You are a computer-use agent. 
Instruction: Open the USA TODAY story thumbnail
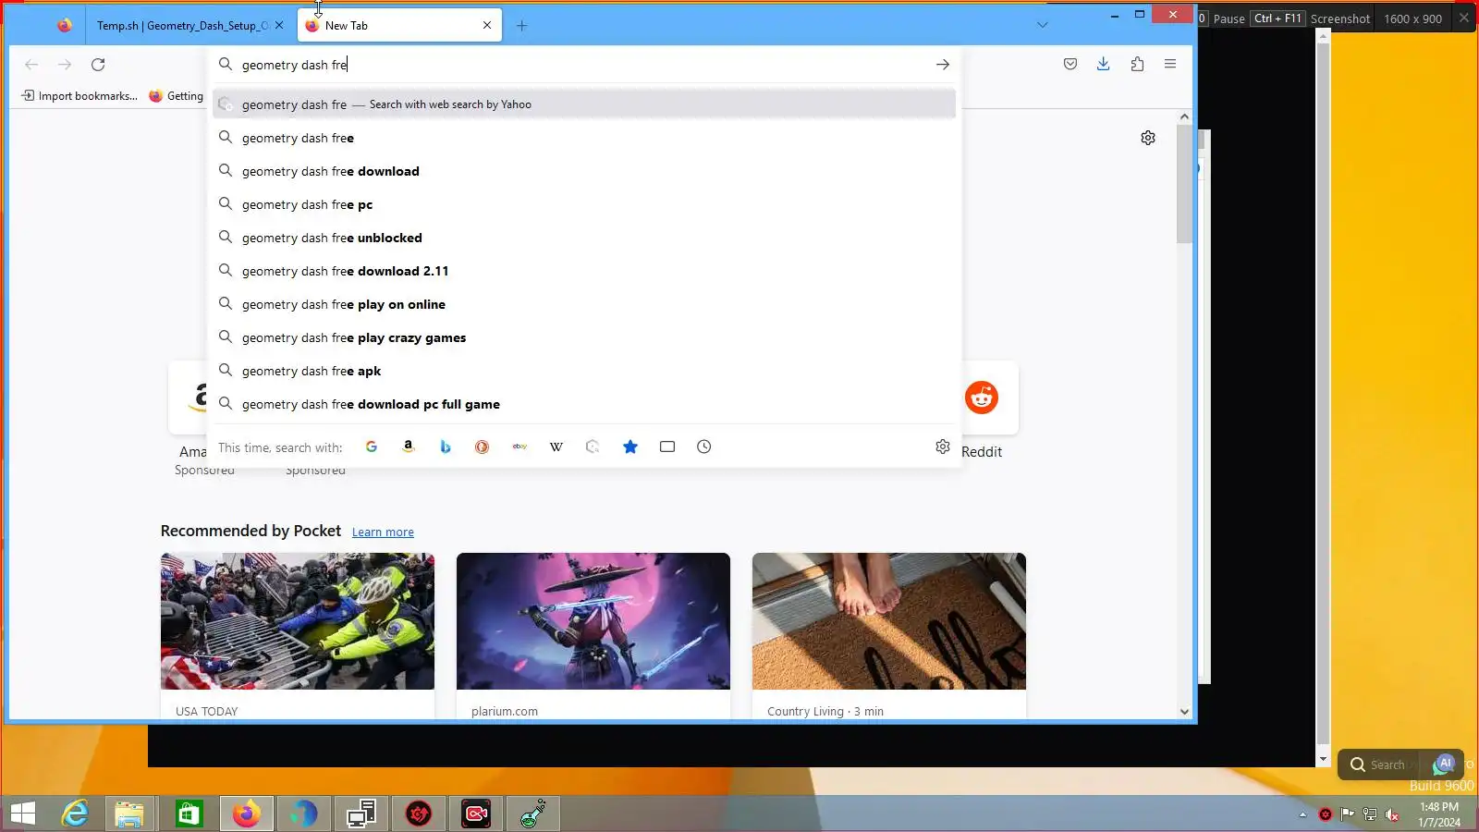pyautogui.click(x=298, y=621)
